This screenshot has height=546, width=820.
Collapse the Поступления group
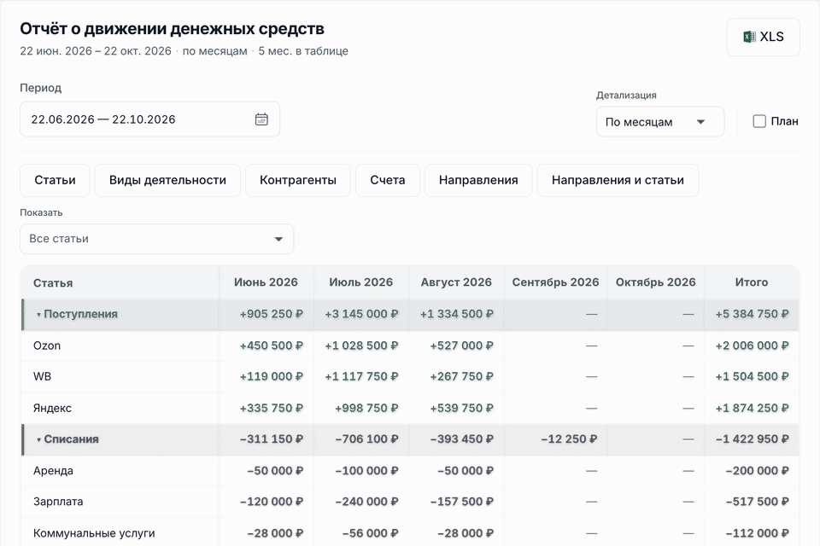(x=38, y=315)
